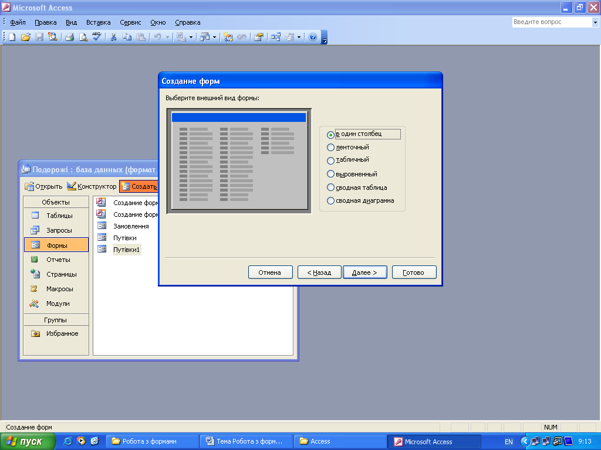Open the Правка menu
The image size is (601, 450).
coord(46,22)
